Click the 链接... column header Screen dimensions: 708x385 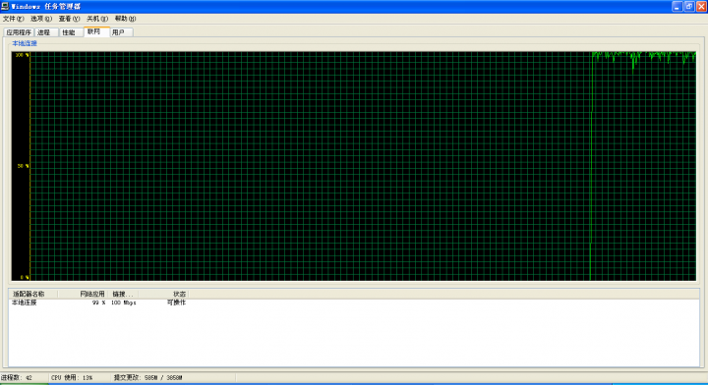[x=122, y=294]
